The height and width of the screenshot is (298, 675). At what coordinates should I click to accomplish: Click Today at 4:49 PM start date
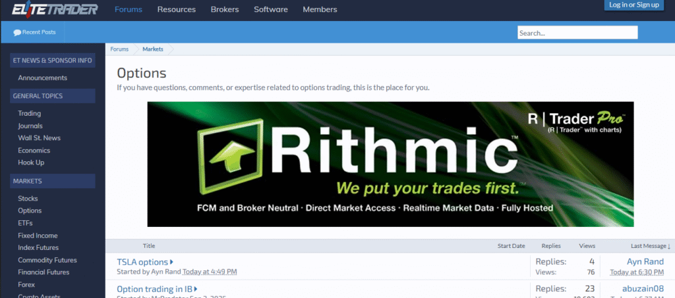coord(209,272)
